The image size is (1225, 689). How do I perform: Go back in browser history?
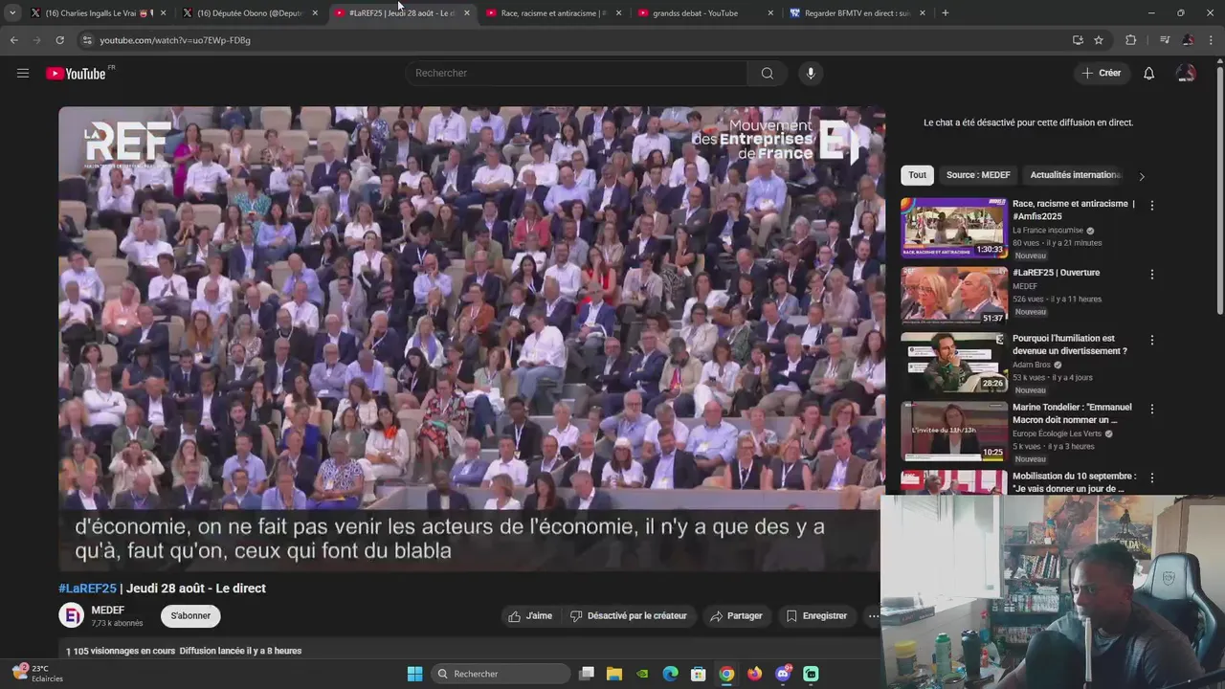pos(13,40)
